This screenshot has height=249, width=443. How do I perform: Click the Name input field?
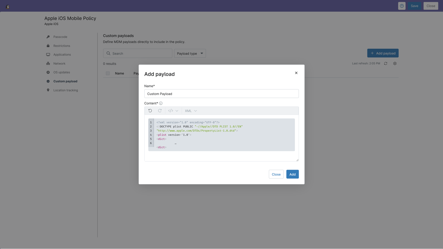click(x=221, y=94)
